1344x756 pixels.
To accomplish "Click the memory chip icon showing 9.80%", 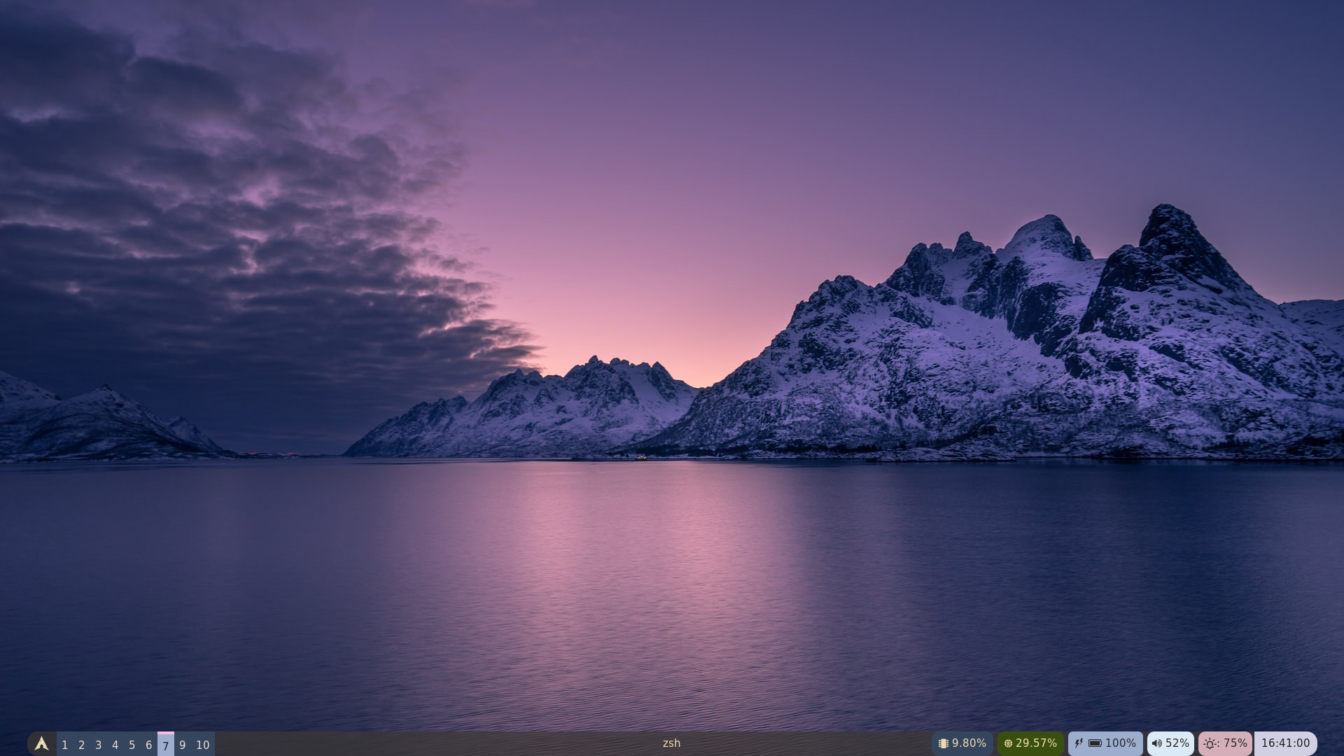I will click(x=943, y=743).
